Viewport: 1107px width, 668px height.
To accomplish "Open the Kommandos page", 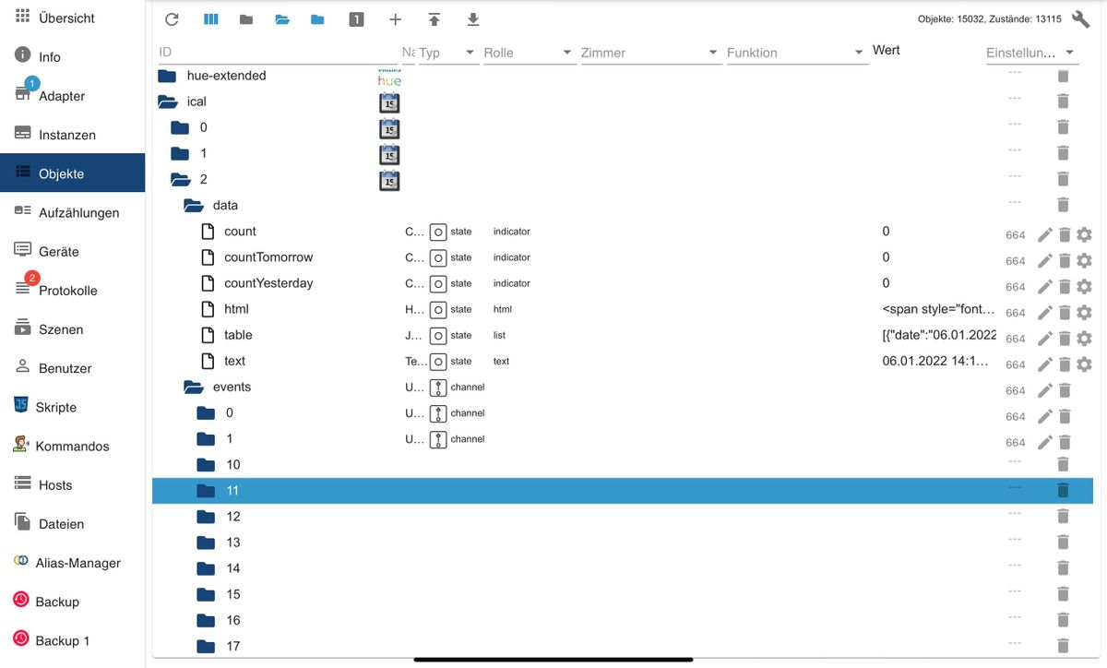I will [73, 446].
